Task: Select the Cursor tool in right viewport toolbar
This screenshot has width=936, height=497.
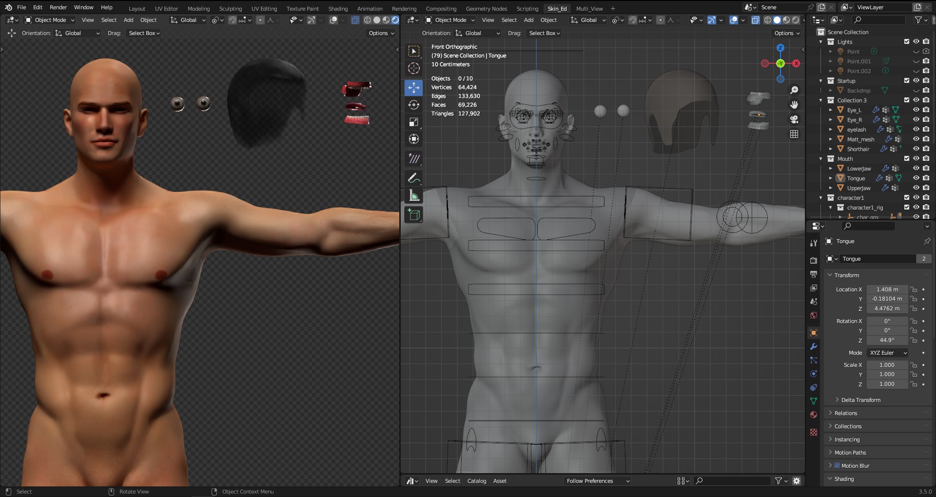Action: (x=414, y=68)
